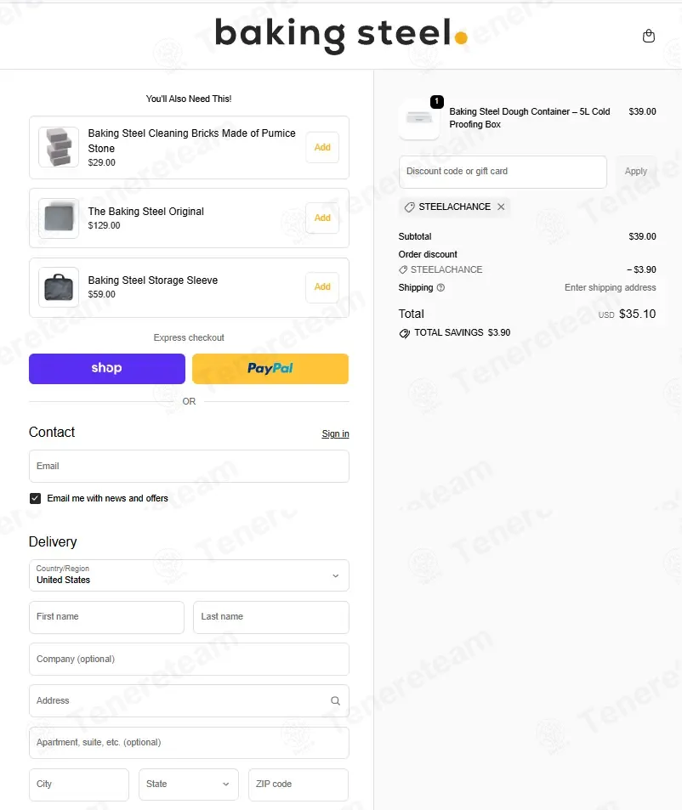Click the shipping info question mark icon

[440, 288]
